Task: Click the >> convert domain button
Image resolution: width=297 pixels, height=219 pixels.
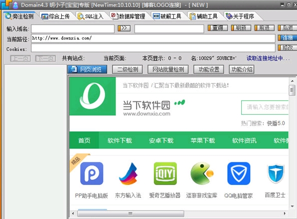Action: pos(124,29)
